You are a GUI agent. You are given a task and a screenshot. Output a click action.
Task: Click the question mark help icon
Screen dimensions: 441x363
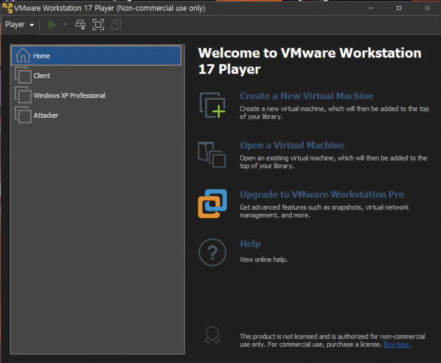pyautogui.click(x=213, y=252)
